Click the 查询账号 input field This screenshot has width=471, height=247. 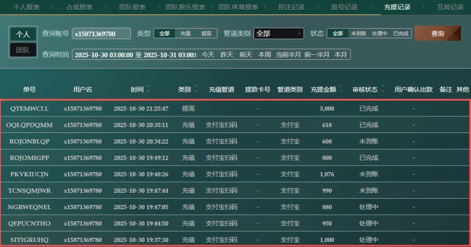(x=101, y=34)
